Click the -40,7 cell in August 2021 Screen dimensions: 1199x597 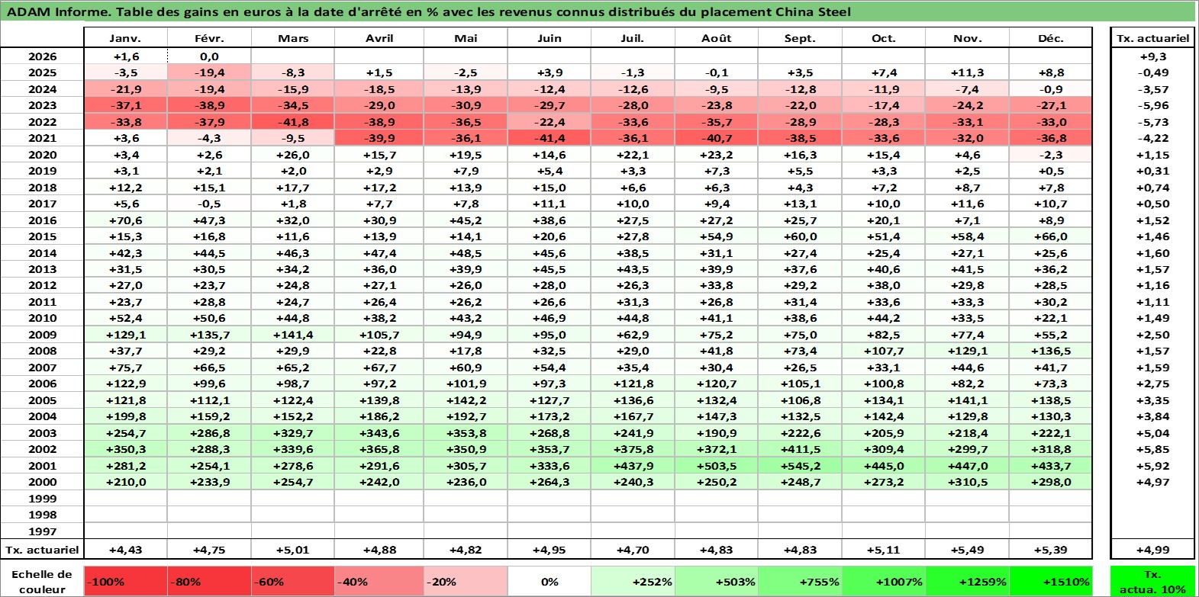717,138
